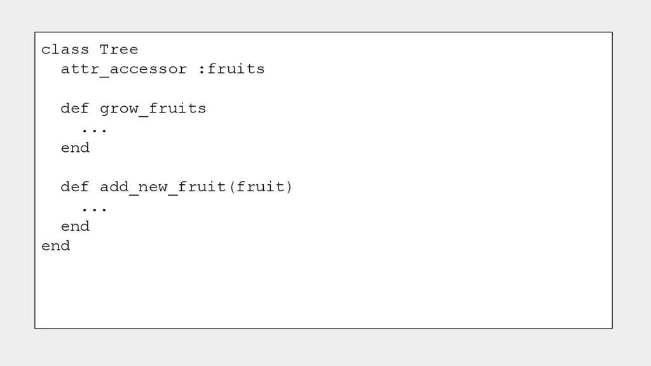
Task: Click the '(fruit)' parameter
Action: [260, 187]
